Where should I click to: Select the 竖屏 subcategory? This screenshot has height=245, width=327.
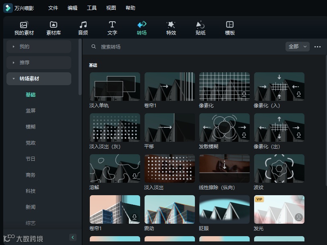31,110
